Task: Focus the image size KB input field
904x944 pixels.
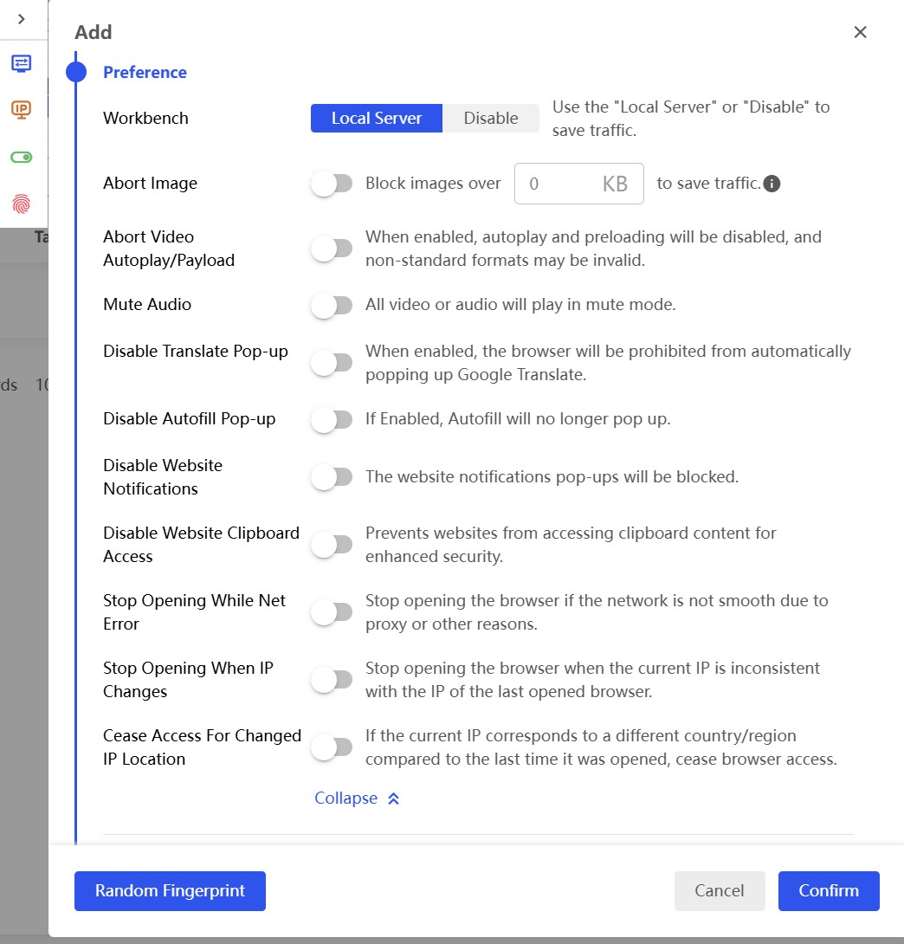Action: (x=559, y=184)
